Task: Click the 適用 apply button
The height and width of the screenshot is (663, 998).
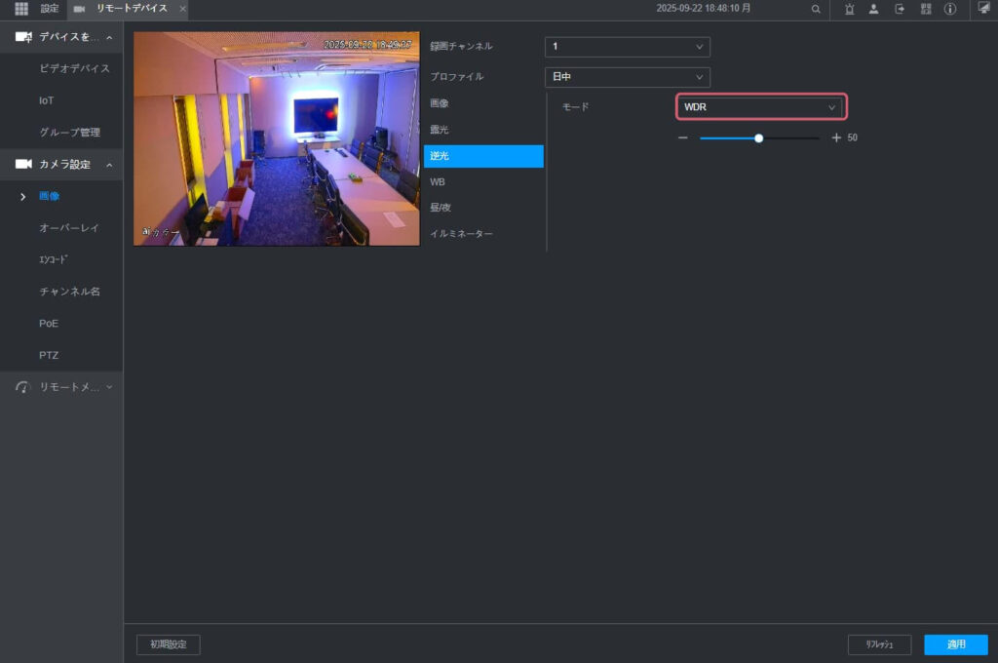Action: (955, 644)
